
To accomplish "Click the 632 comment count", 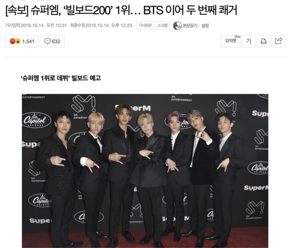I will coord(56,41).
